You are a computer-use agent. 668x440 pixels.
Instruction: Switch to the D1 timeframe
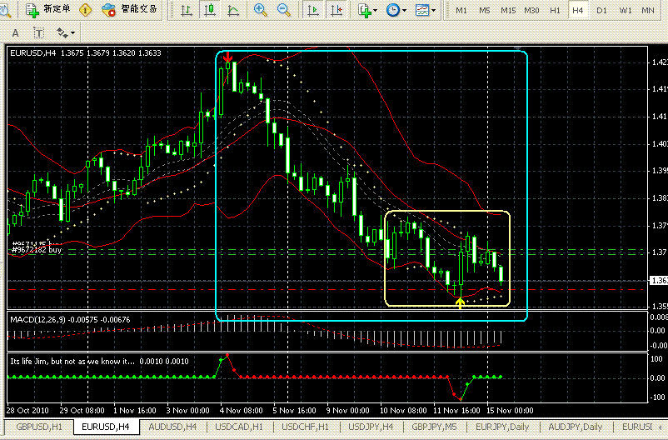[601, 10]
